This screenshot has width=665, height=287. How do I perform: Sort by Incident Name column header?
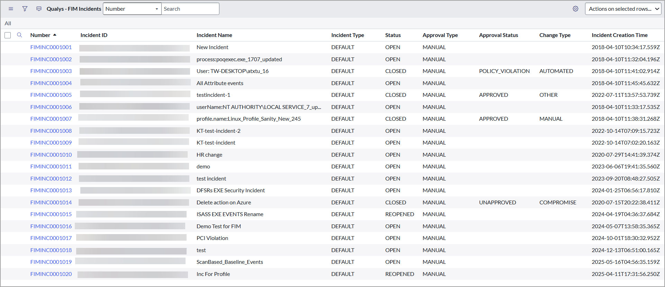214,35
